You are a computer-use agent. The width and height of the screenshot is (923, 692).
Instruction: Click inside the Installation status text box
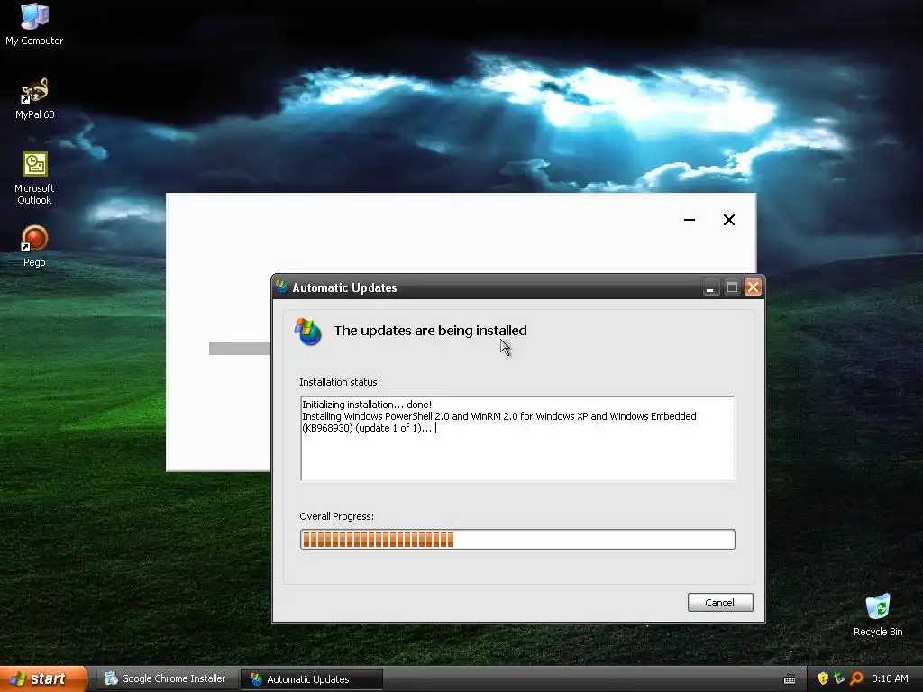pos(517,439)
